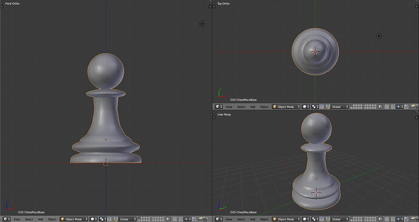The height and width of the screenshot is (222, 419).
Task: Toggle snap during transform in User Persp header
Action: coord(393,219)
